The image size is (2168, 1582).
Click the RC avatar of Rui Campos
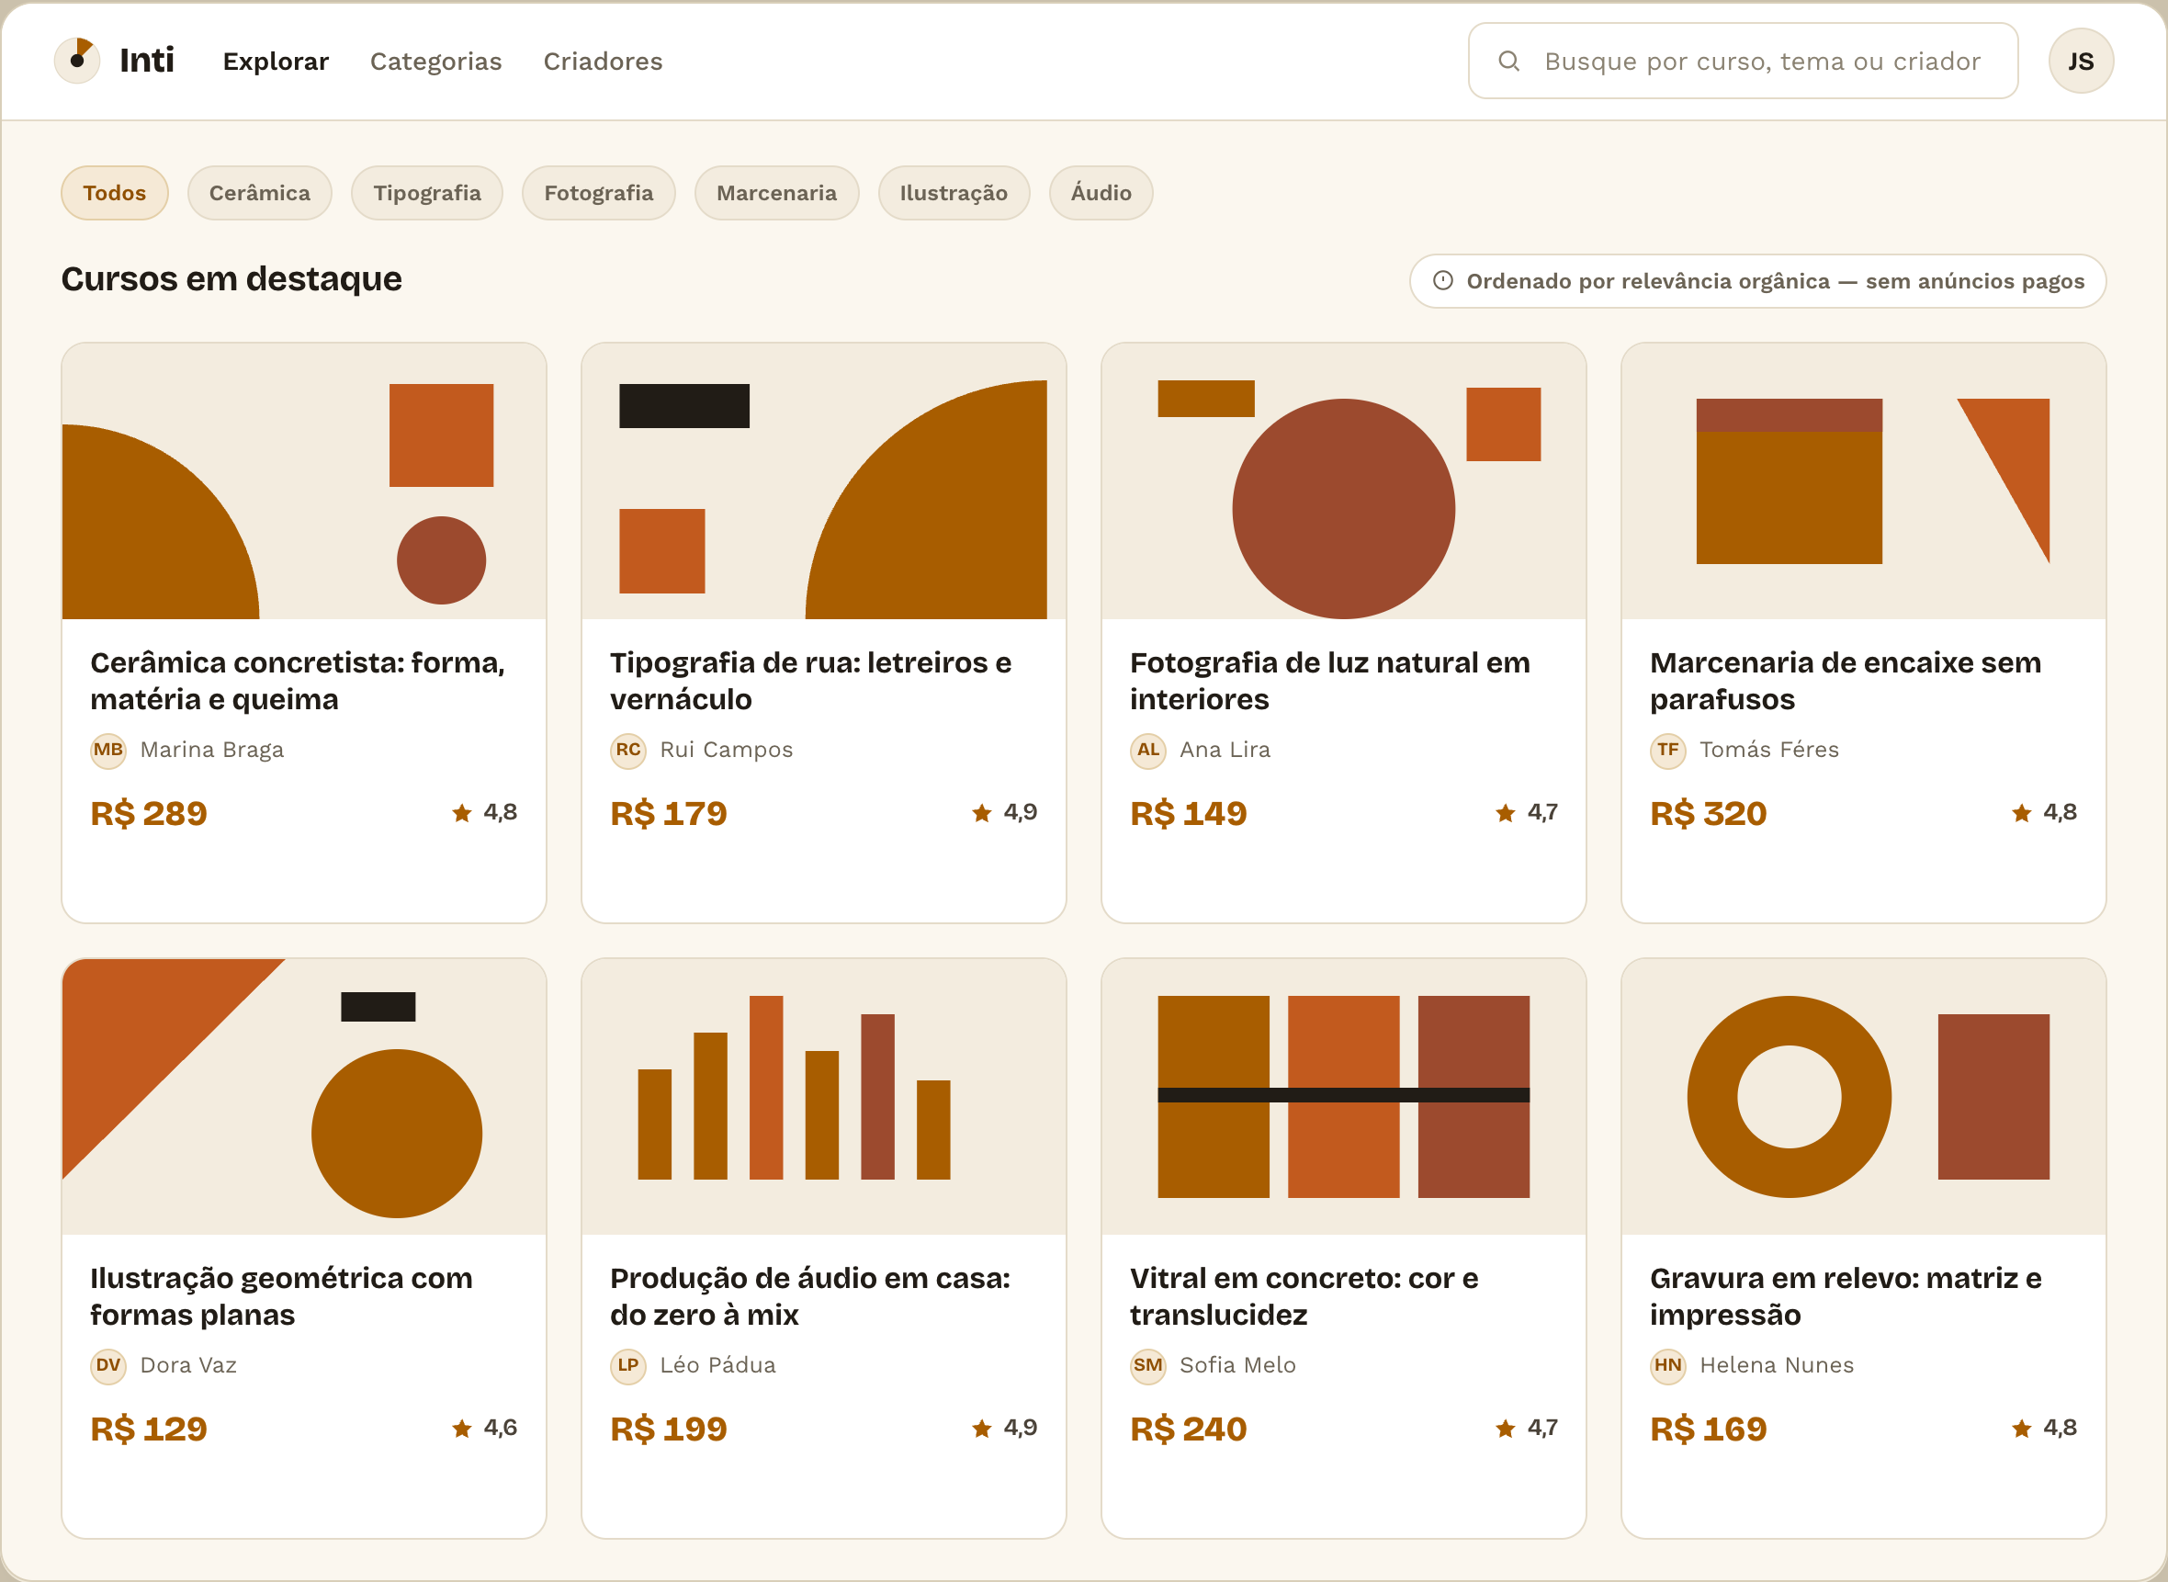coord(628,750)
